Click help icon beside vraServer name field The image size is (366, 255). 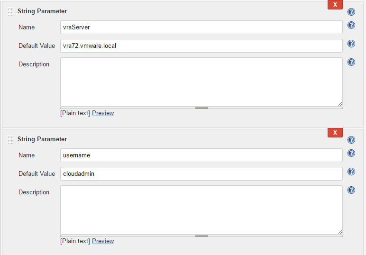coord(351,25)
